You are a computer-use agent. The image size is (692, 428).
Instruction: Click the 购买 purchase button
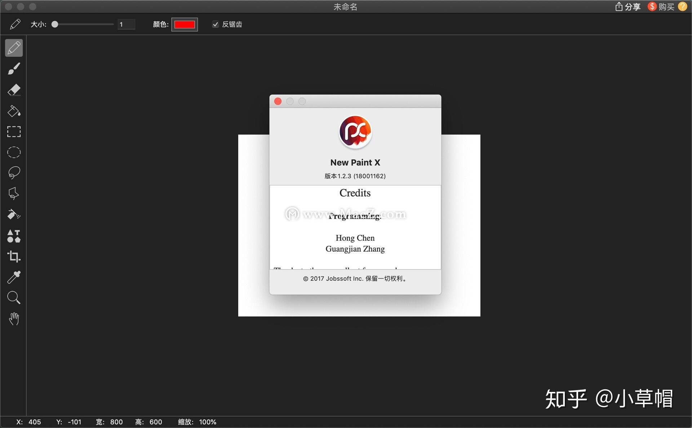(x=661, y=6)
